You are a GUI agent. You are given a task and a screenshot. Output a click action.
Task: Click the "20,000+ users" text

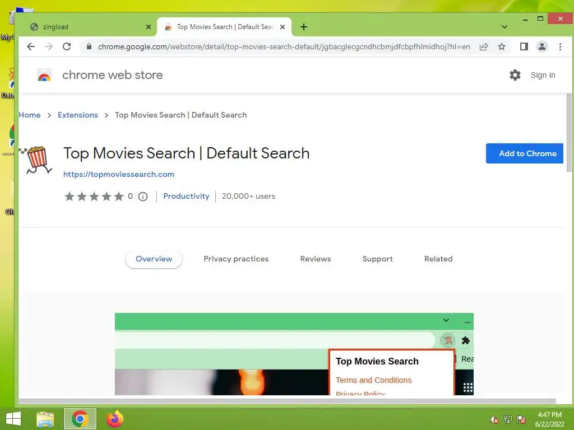(x=248, y=196)
